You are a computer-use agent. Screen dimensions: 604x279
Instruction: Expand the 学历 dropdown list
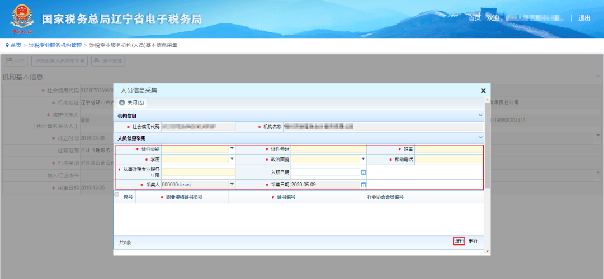[x=232, y=158]
